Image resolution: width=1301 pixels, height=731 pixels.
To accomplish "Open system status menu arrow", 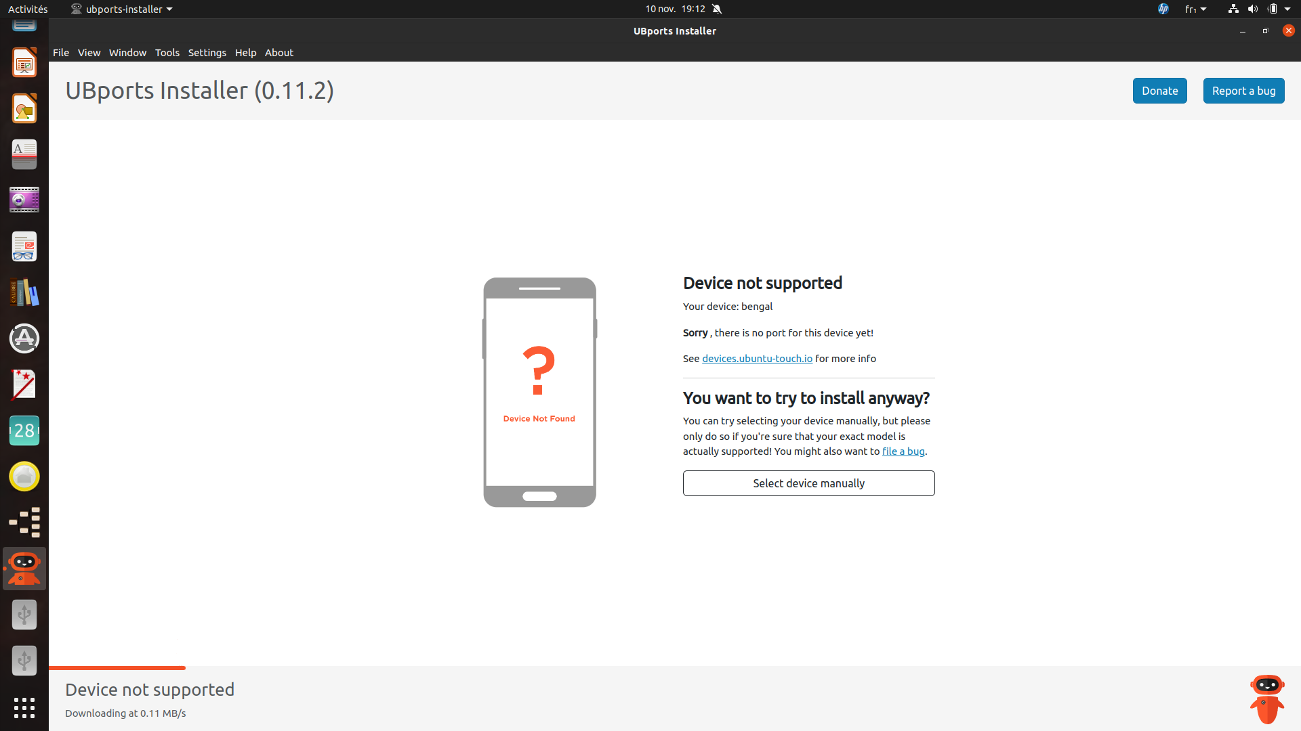I will pyautogui.click(x=1287, y=9).
